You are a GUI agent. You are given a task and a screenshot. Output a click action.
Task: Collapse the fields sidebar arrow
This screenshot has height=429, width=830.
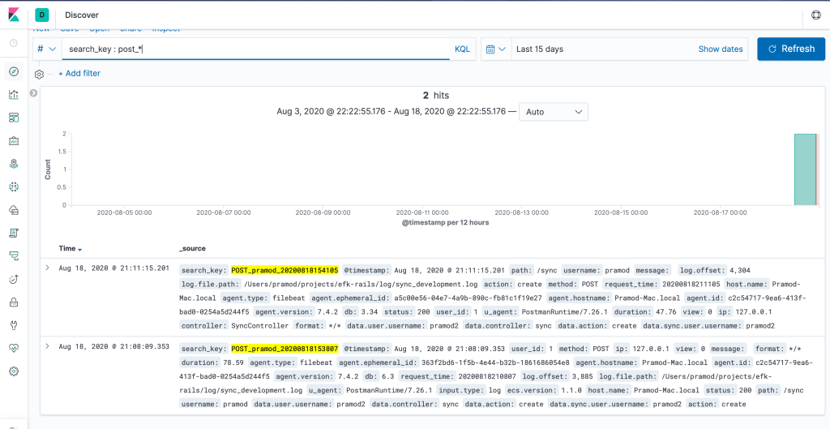pos(33,93)
